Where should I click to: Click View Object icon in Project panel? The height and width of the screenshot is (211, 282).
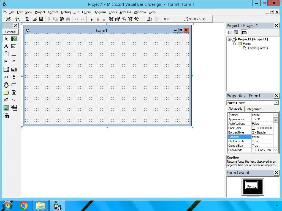pyautogui.click(x=236, y=32)
